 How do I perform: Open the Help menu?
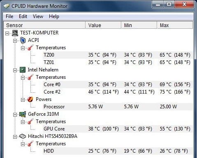[x=54, y=16]
